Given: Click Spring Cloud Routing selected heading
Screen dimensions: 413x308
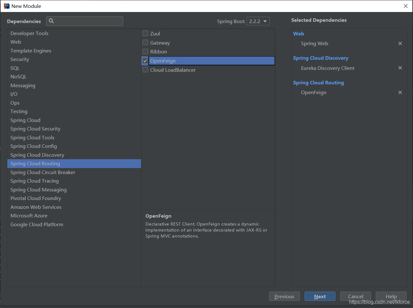Looking at the screenshot, I should coord(318,83).
